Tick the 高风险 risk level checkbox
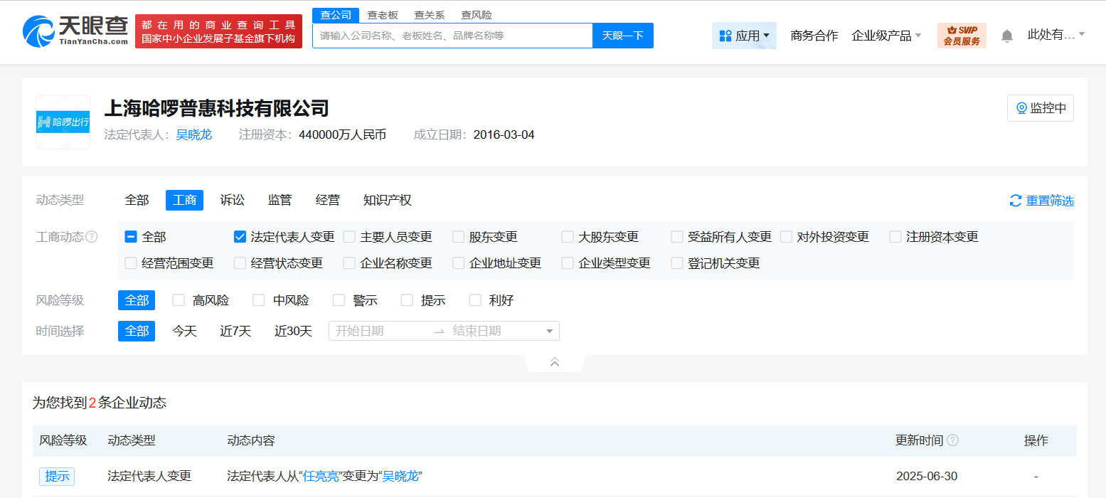The image size is (1106, 498). 179,300
